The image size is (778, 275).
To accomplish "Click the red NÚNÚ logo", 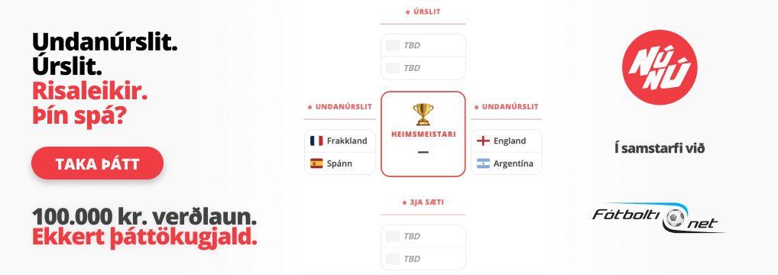I will pos(660,67).
